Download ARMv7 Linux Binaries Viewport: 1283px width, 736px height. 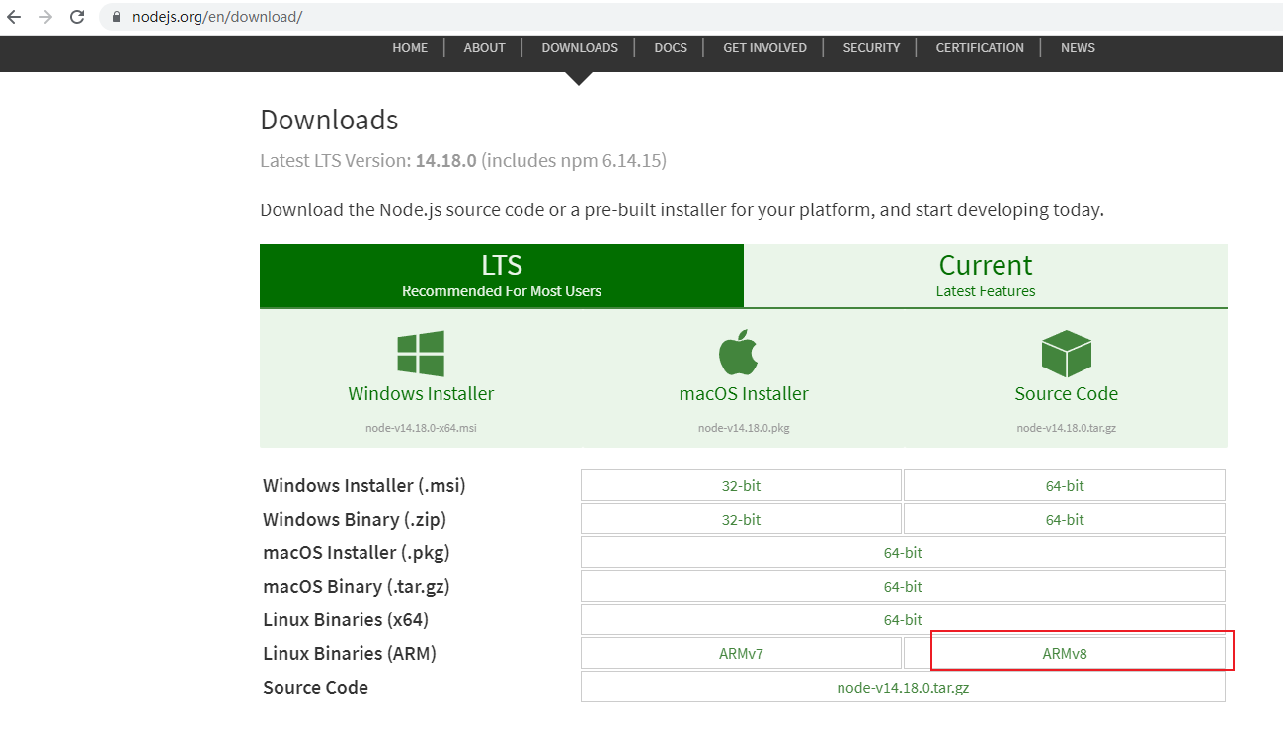[x=741, y=653]
